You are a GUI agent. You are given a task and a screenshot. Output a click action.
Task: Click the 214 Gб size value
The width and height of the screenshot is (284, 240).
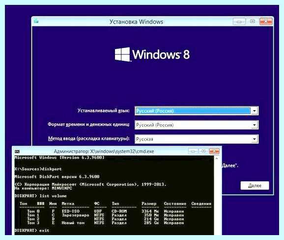(x=151, y=219)
